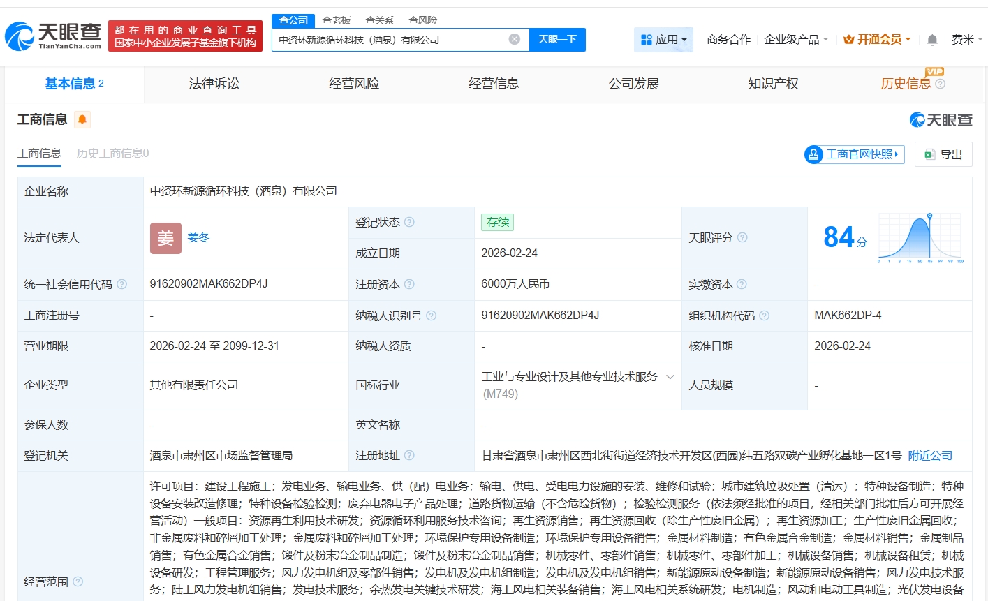Select the 查老板 search tab

click(337, 20)
